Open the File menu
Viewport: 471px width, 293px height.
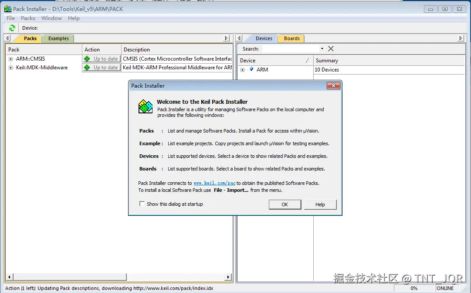click(x=10, y=18)
